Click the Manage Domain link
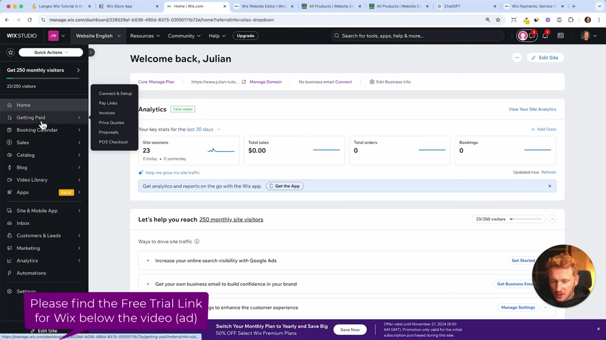This screenshot has width=606, height=340. click(x=266, y=82)
